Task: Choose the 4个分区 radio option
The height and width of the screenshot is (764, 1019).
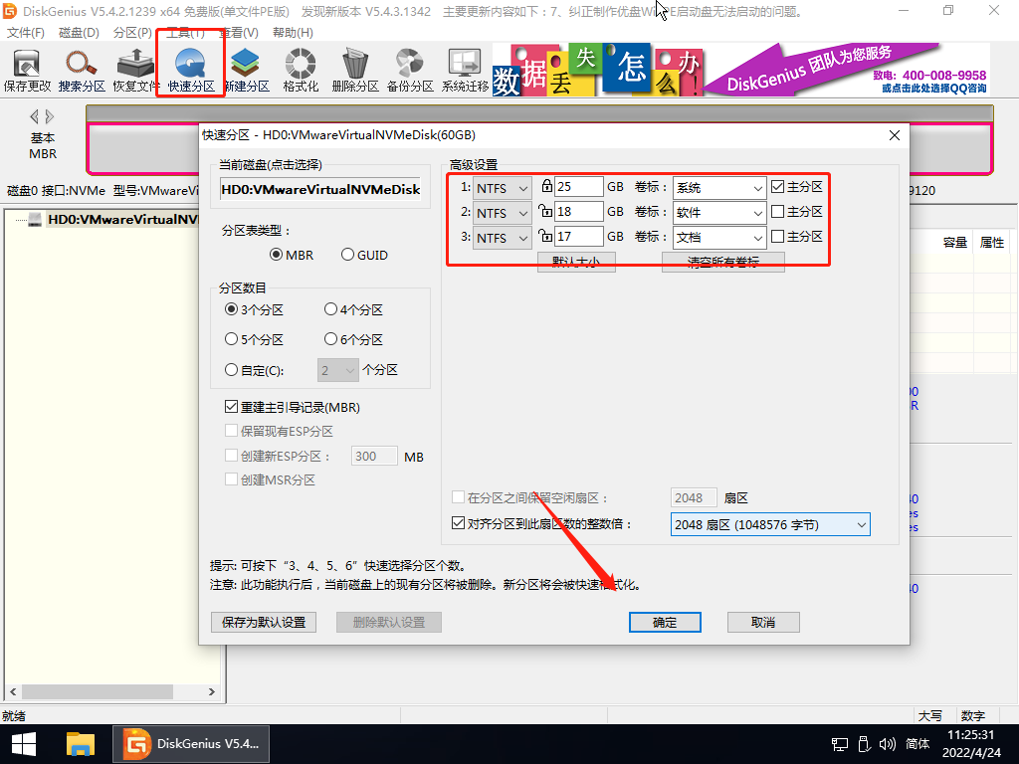Action: pyautogui.click(x=331, y=310)
